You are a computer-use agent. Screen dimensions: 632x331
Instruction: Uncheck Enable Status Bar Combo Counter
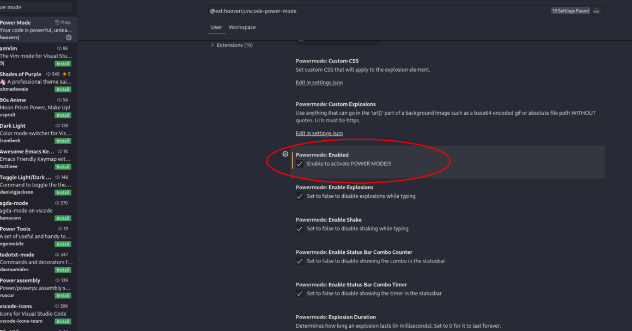pyautogui.click(x=299, y=261)
